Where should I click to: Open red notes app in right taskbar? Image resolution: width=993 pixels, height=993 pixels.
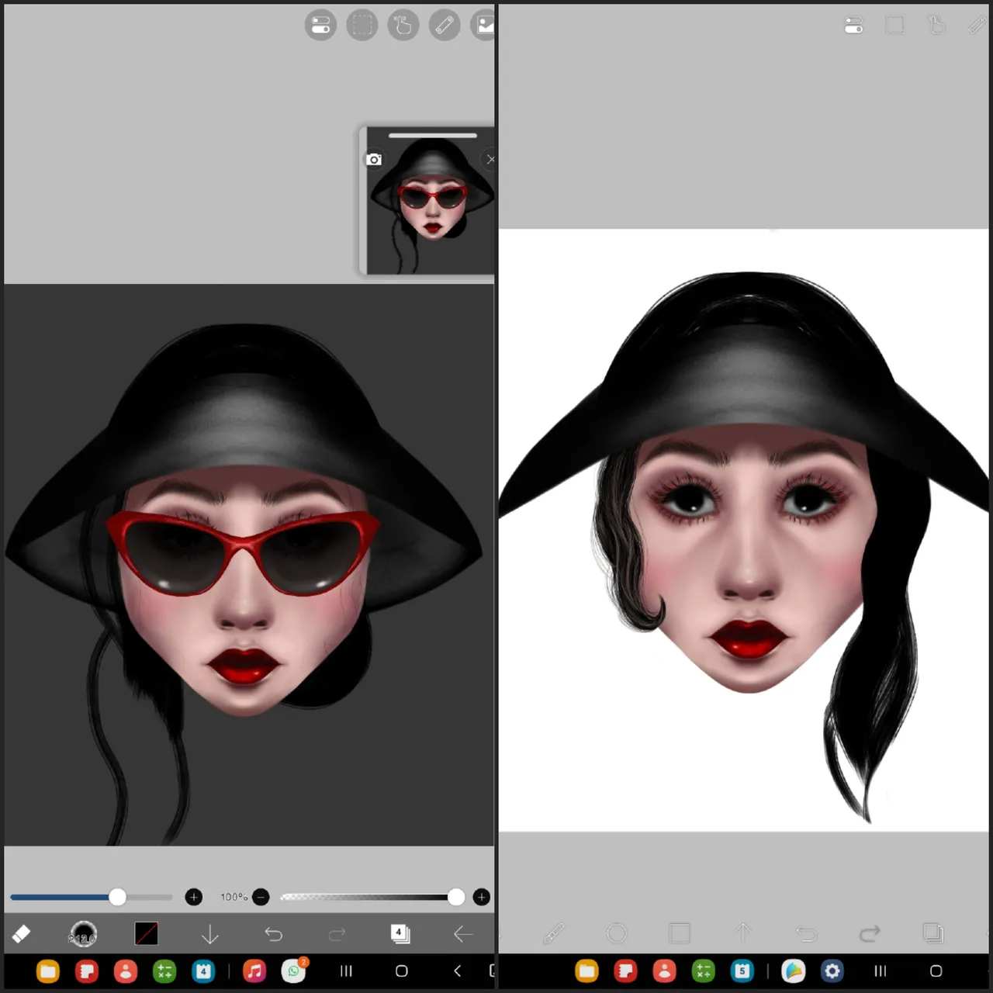(x=625, y=971)
